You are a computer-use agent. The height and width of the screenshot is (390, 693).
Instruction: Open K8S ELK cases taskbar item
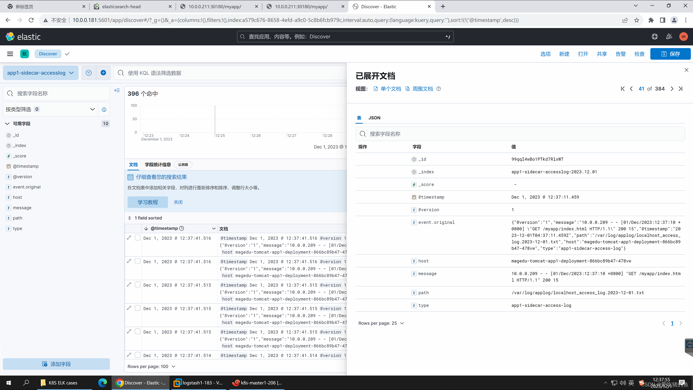point(64,383)
